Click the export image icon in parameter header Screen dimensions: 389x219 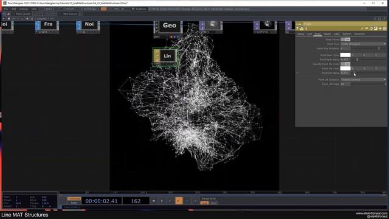pyautogui.click(x=376, y=29)
